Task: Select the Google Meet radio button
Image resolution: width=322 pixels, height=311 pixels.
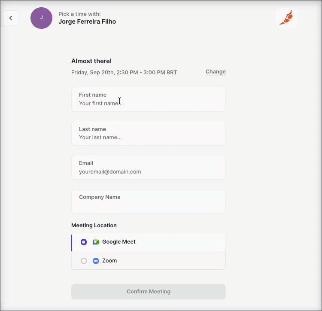Action: coord(84,242)
